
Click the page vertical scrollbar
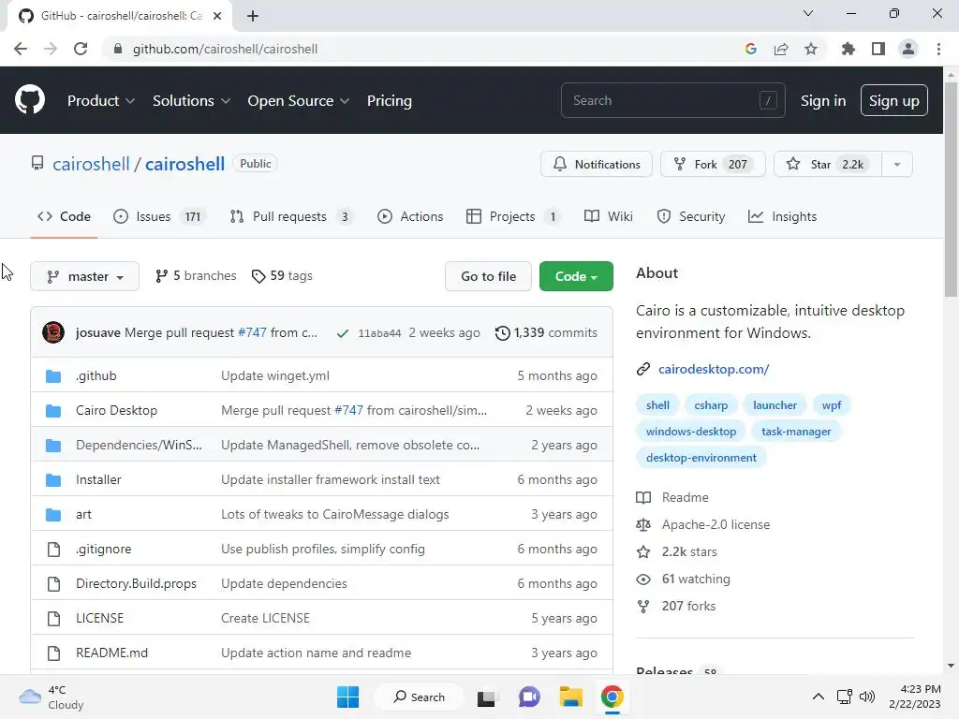(951, 189)
